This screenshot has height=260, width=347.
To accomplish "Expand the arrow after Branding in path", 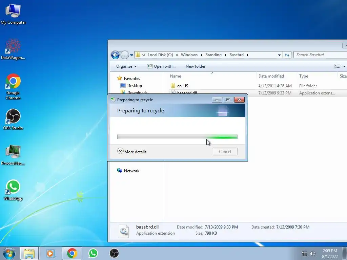I will point(225,55).
